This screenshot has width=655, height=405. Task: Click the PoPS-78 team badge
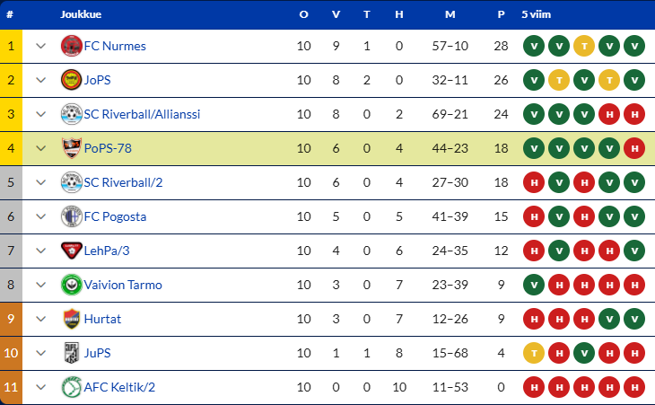pos(72,148)
